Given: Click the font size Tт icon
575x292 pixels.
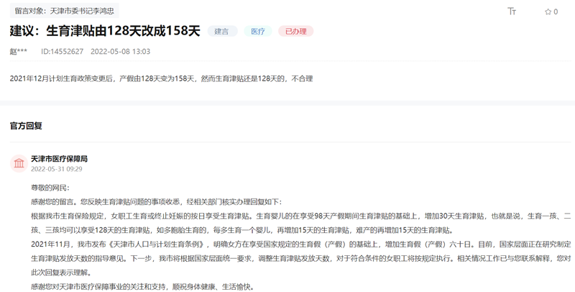Looking at the screenshot, I should click(512, 12).
